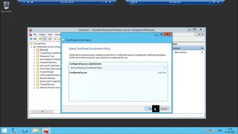Click left scroll arrow of tree pane

coord(30,112)
